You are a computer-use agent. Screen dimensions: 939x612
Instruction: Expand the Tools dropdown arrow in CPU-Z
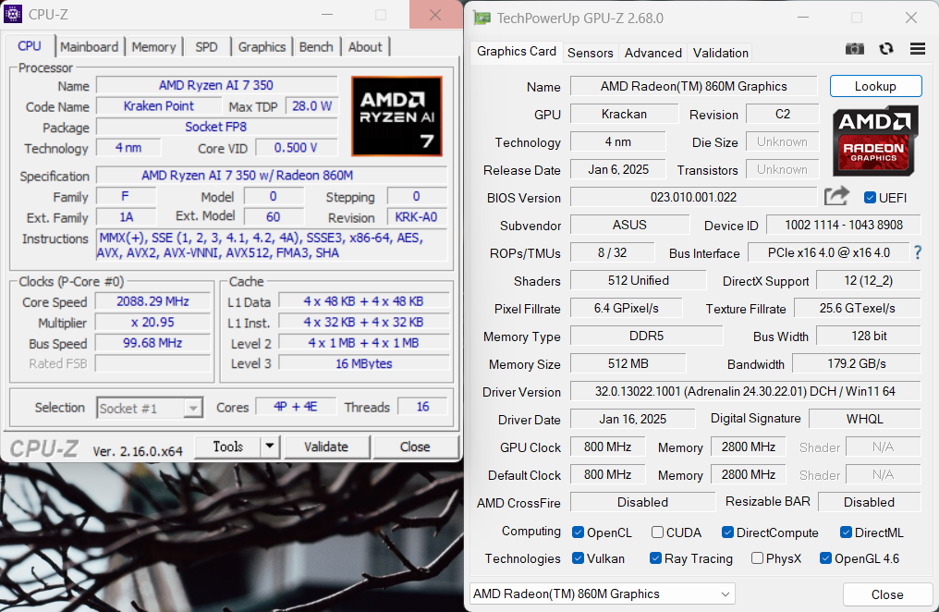coord(270,447)
